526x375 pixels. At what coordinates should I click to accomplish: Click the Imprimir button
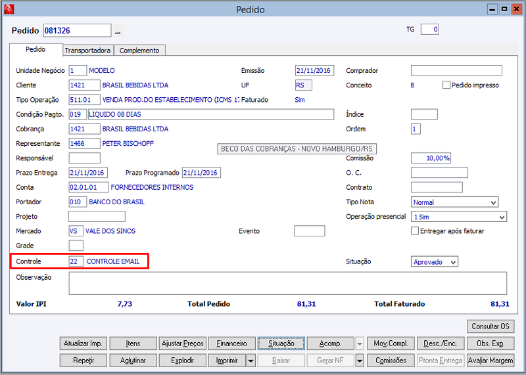click(x=227, y=361)
